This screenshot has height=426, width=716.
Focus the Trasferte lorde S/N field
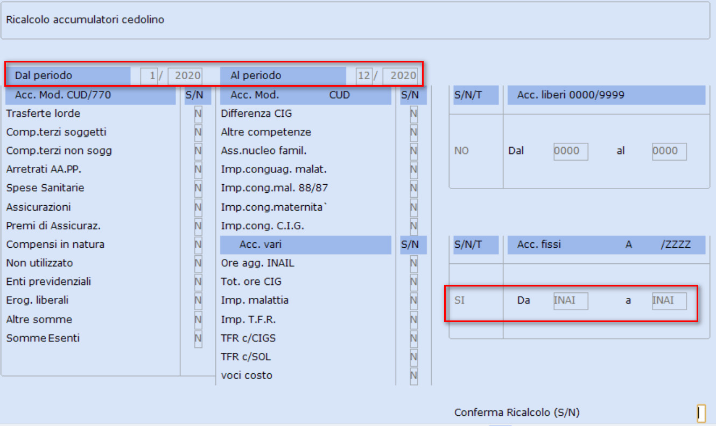pos(198,114)
